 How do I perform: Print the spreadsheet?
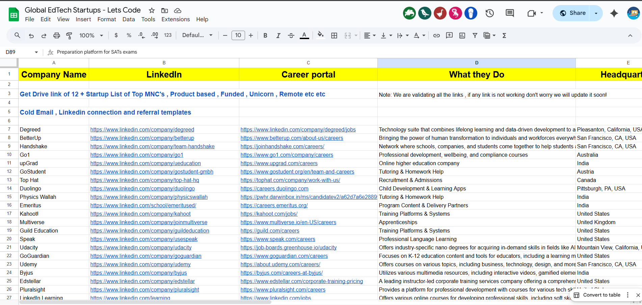coord(57,35)
